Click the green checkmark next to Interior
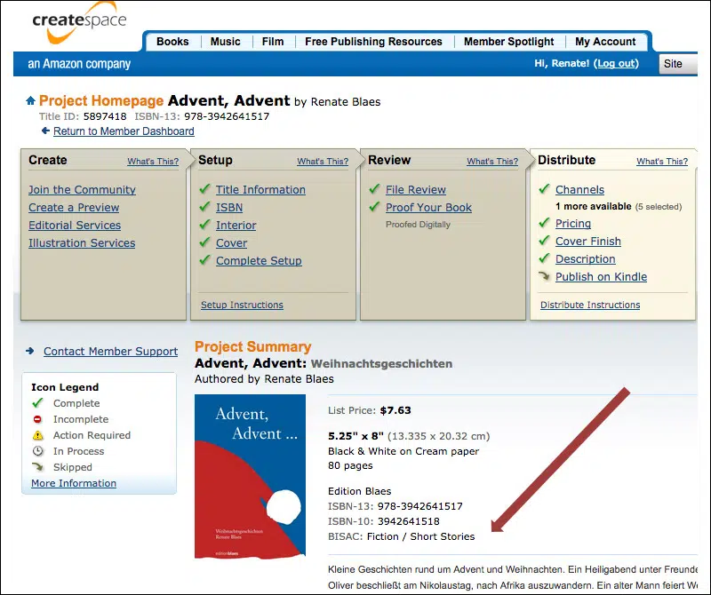 pyautogui.click(x=205, y=224)
